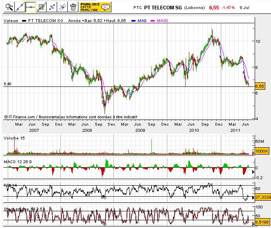271x228 pixels.
Task: Click the Publiez cette analyse button
Action: [95, 7]
